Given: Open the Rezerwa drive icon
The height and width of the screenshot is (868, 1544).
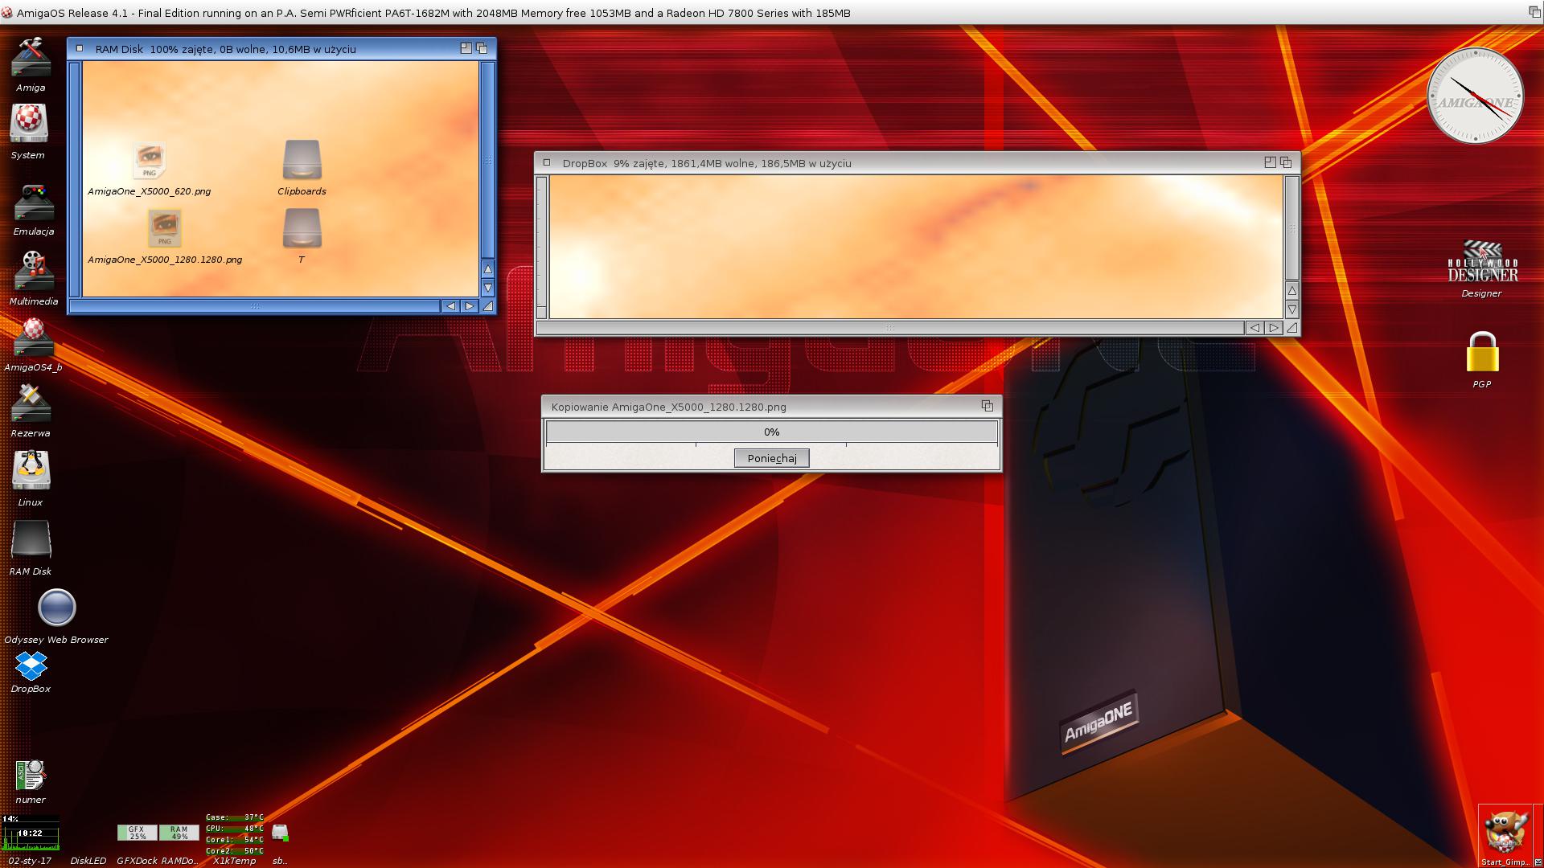Looking at the screenshot, I should tap(31, 403).
